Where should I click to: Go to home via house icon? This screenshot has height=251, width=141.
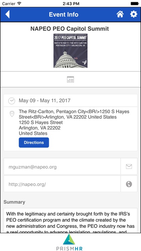(120, 14)
